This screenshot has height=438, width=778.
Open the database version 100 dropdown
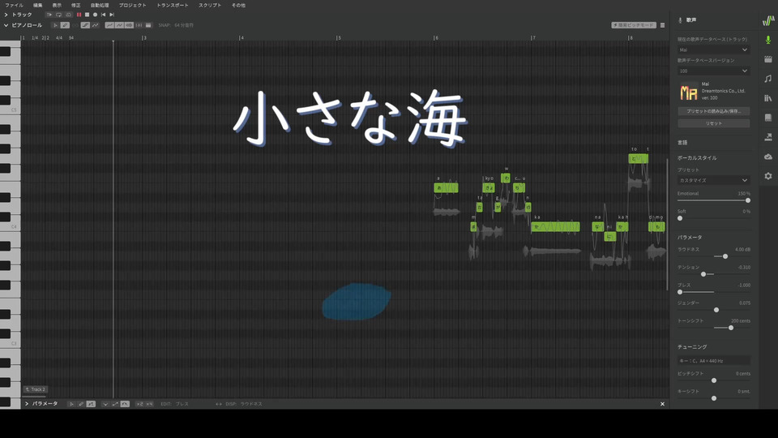pos(713,71)
